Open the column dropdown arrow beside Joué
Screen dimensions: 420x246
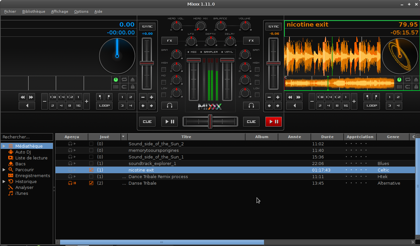pyautogui.click(x=123, y=137)
